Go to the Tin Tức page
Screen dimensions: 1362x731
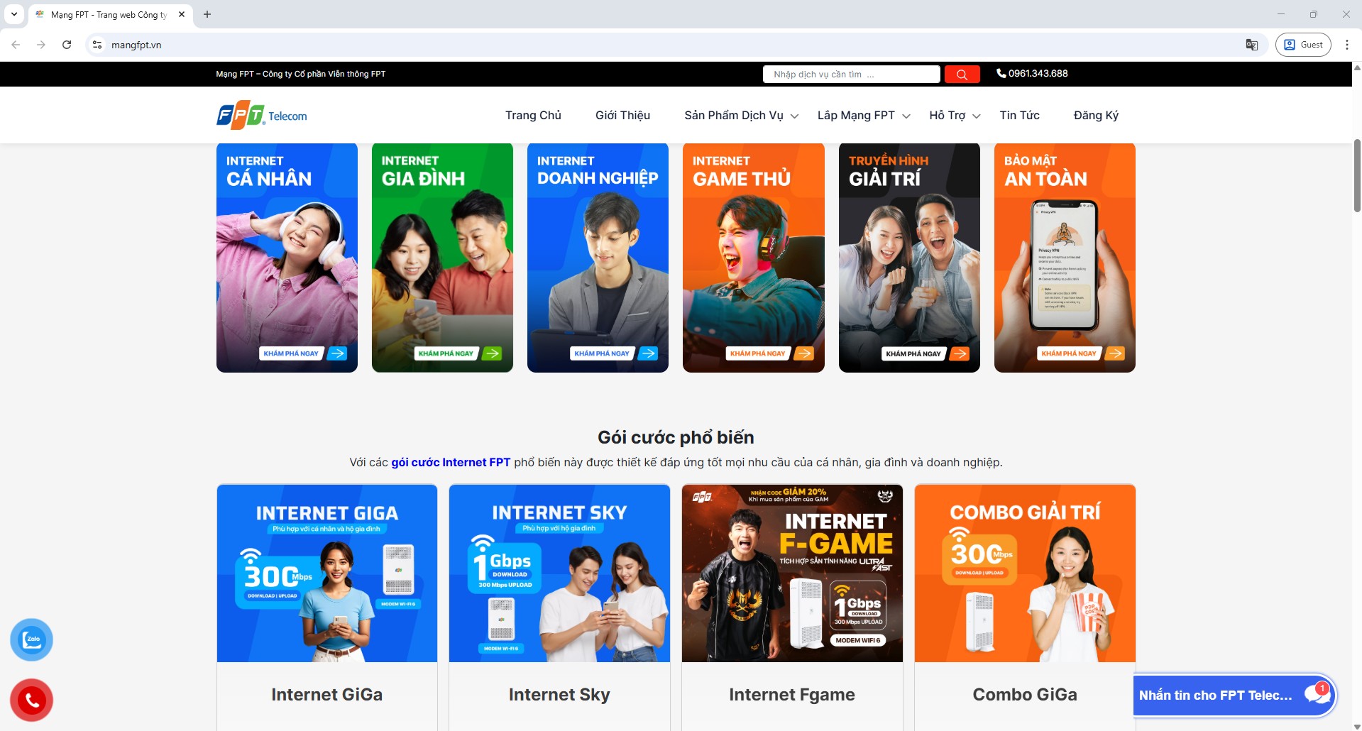pos(1019,116)
